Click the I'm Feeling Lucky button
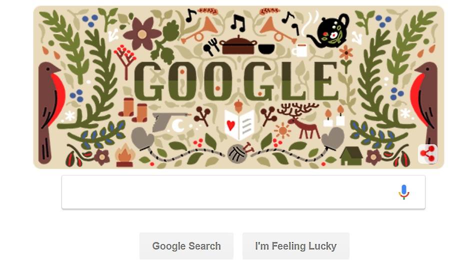The image size is (470, 264). coord(296,246)
